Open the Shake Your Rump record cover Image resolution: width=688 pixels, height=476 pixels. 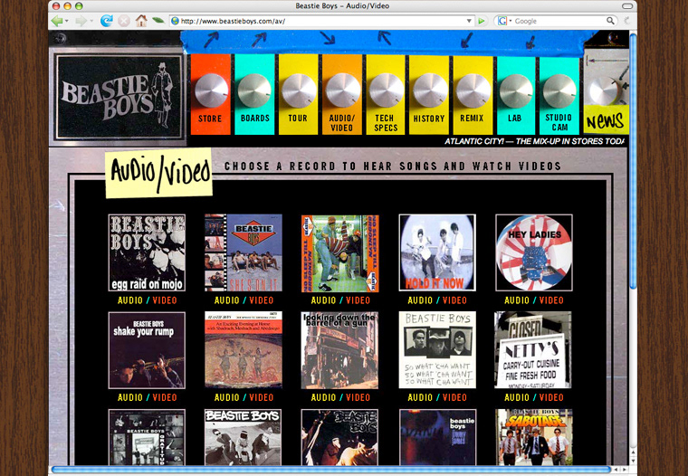147,350
